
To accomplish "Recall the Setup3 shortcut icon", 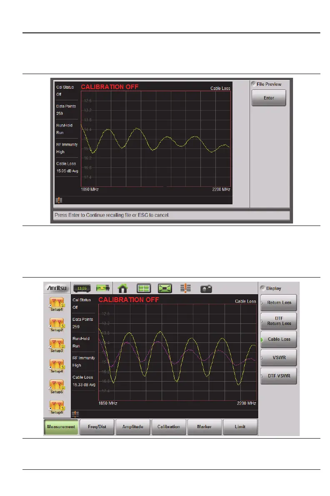I will tap(57, 345).
